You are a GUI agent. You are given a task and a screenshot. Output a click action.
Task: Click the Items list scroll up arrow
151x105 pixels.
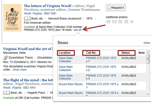(148, 52)
